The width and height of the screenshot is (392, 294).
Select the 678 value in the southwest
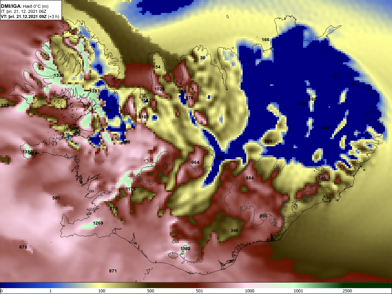click(23, 247)
